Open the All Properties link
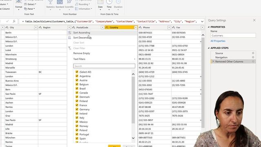The height and width of the screenshot is (147, 261). (218, 41)
